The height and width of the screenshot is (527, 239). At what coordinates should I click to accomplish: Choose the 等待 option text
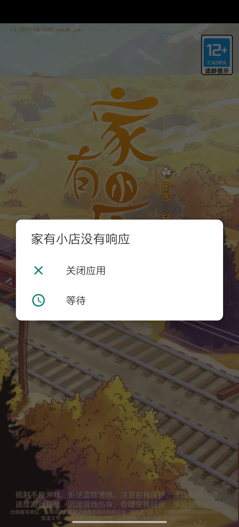point(76,300)
